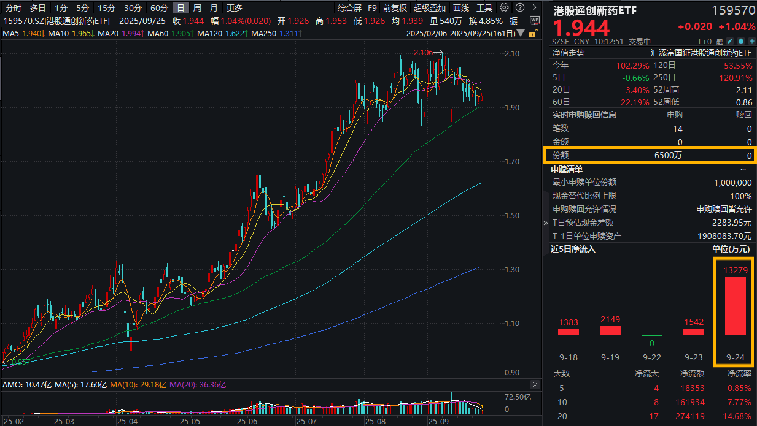Open settings with the gear icon
Image resolution: width=757 pixels, height=426 pixels.
[503, 7]
